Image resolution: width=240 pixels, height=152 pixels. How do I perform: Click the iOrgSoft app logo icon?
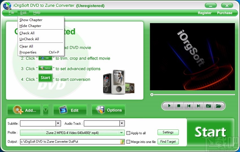coord(7,6)
